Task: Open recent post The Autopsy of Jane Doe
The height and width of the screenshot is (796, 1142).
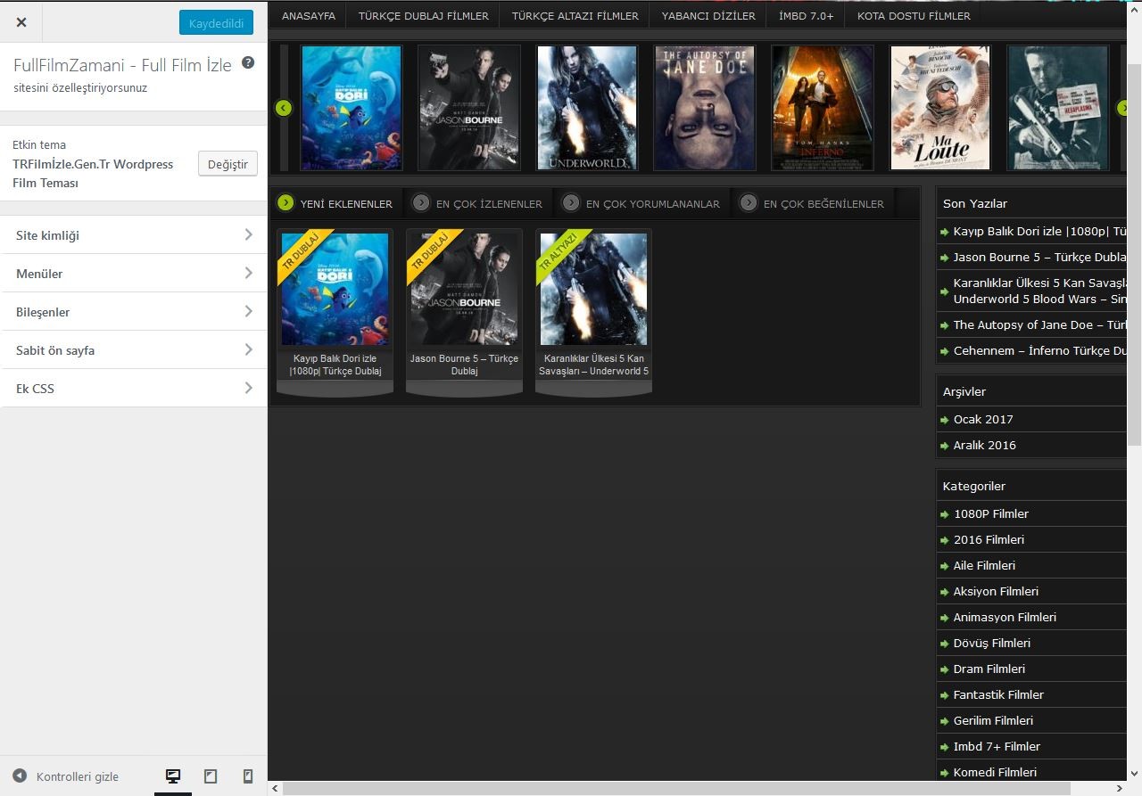Action: [x=1039, y=324]
